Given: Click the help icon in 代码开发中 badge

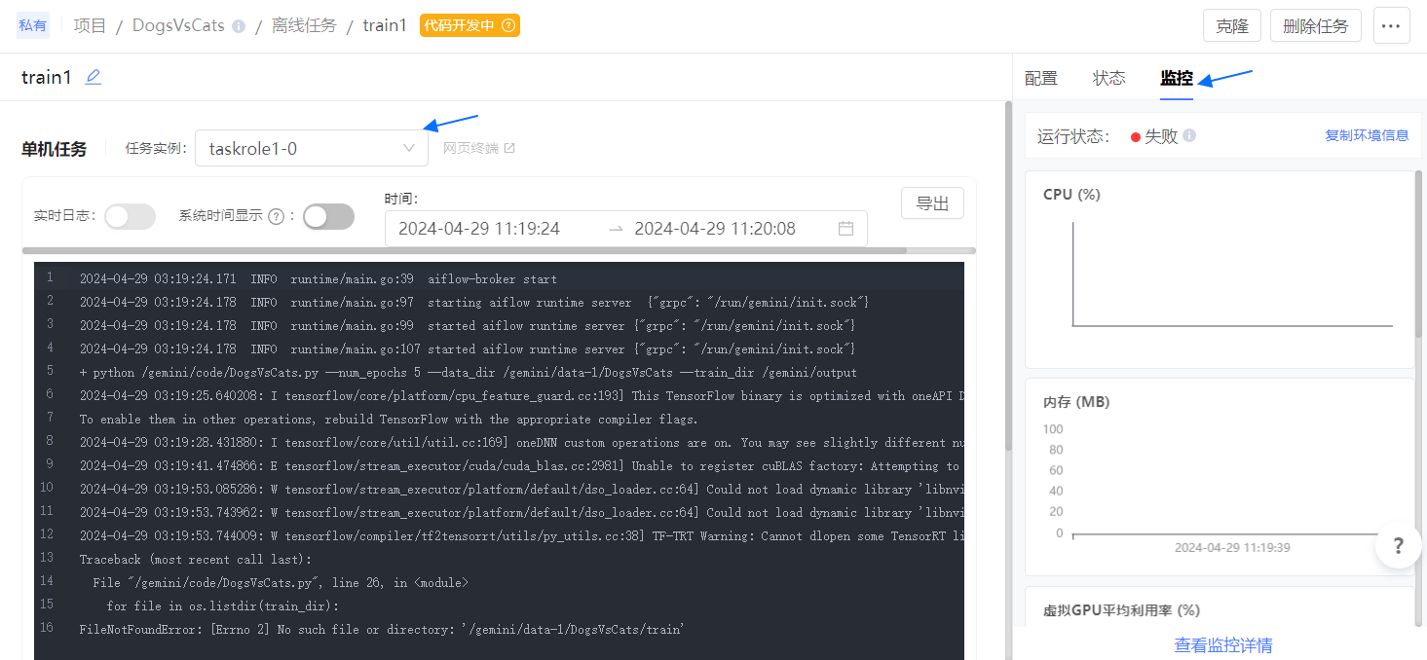Looking at the screenshot, I should tap(508, 25).
